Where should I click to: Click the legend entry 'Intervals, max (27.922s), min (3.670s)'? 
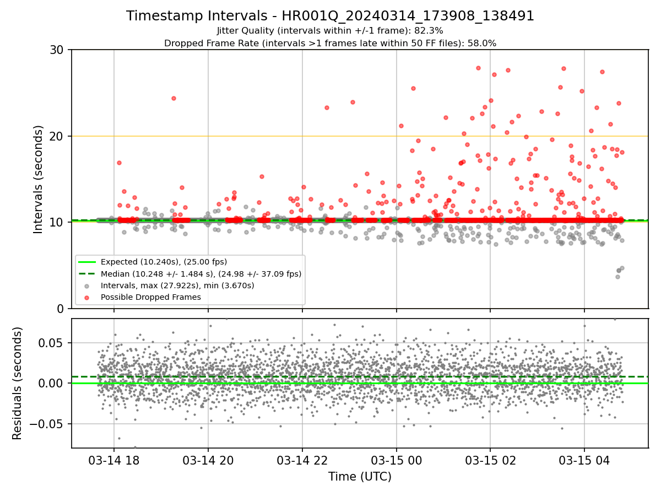click(177, 285)
